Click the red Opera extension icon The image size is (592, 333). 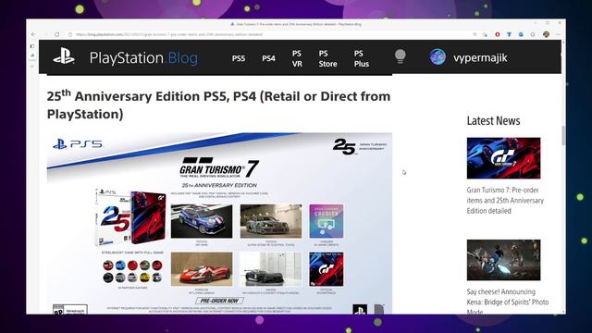point(498,34)
